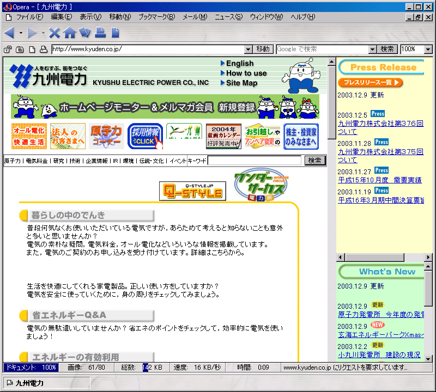Click the 省エネルギーQ&A heading

coord(87,315)
